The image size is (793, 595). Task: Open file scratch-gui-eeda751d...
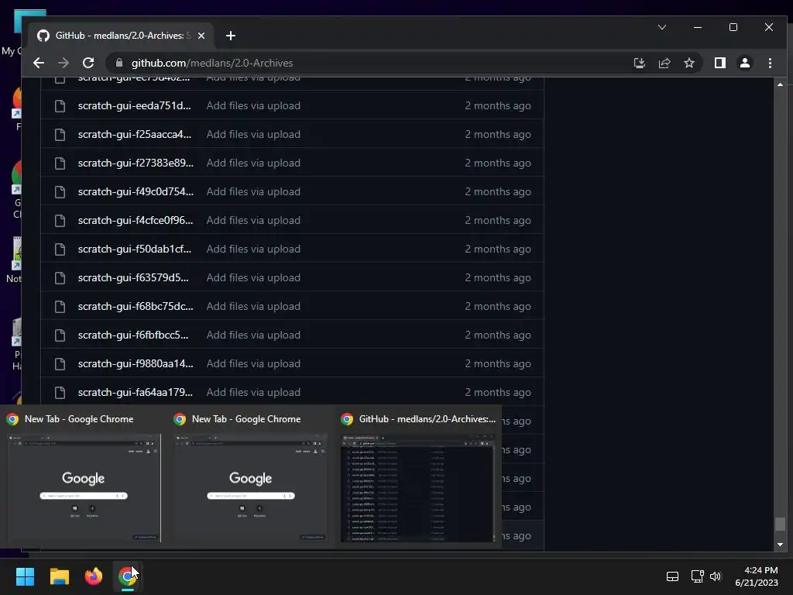point(135,105)
